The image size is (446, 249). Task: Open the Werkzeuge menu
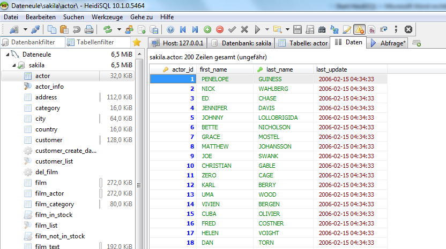[x=107, y=17]
